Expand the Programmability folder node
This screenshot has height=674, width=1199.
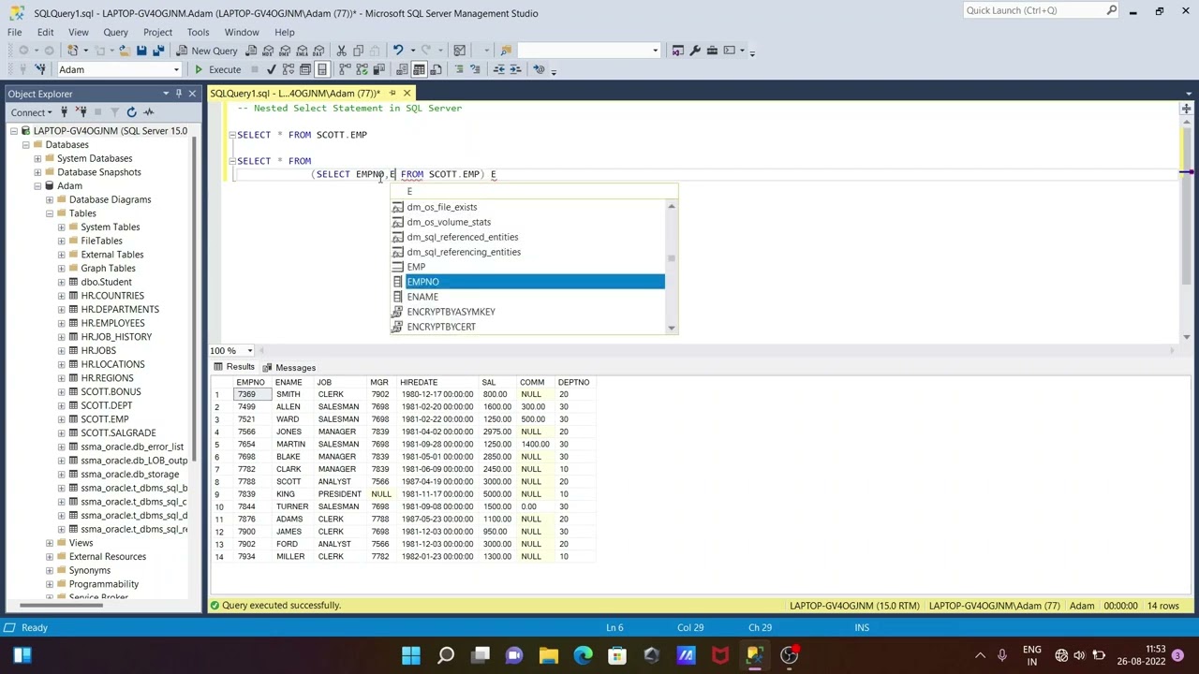pos(50,584)
